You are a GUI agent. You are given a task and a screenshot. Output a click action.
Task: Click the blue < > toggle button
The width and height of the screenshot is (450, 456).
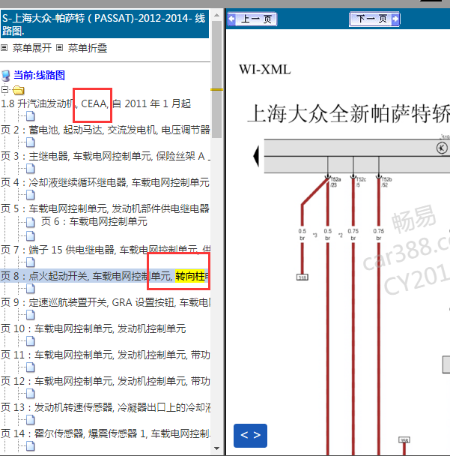(250, 435)
